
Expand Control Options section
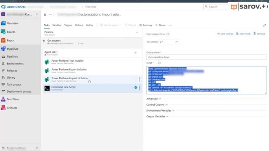pos(157,104)
